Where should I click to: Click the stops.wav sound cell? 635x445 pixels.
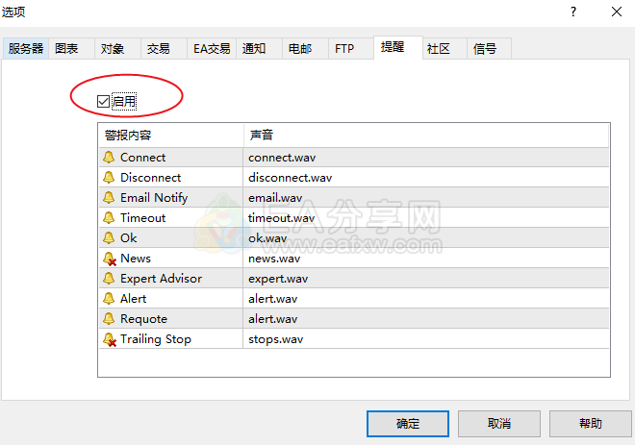(x=426, y=339)
